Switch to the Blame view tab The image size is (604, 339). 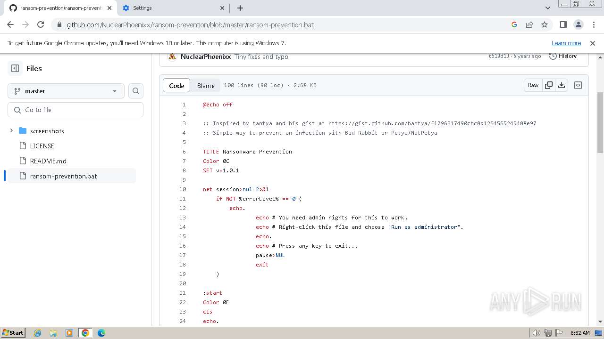206,85
